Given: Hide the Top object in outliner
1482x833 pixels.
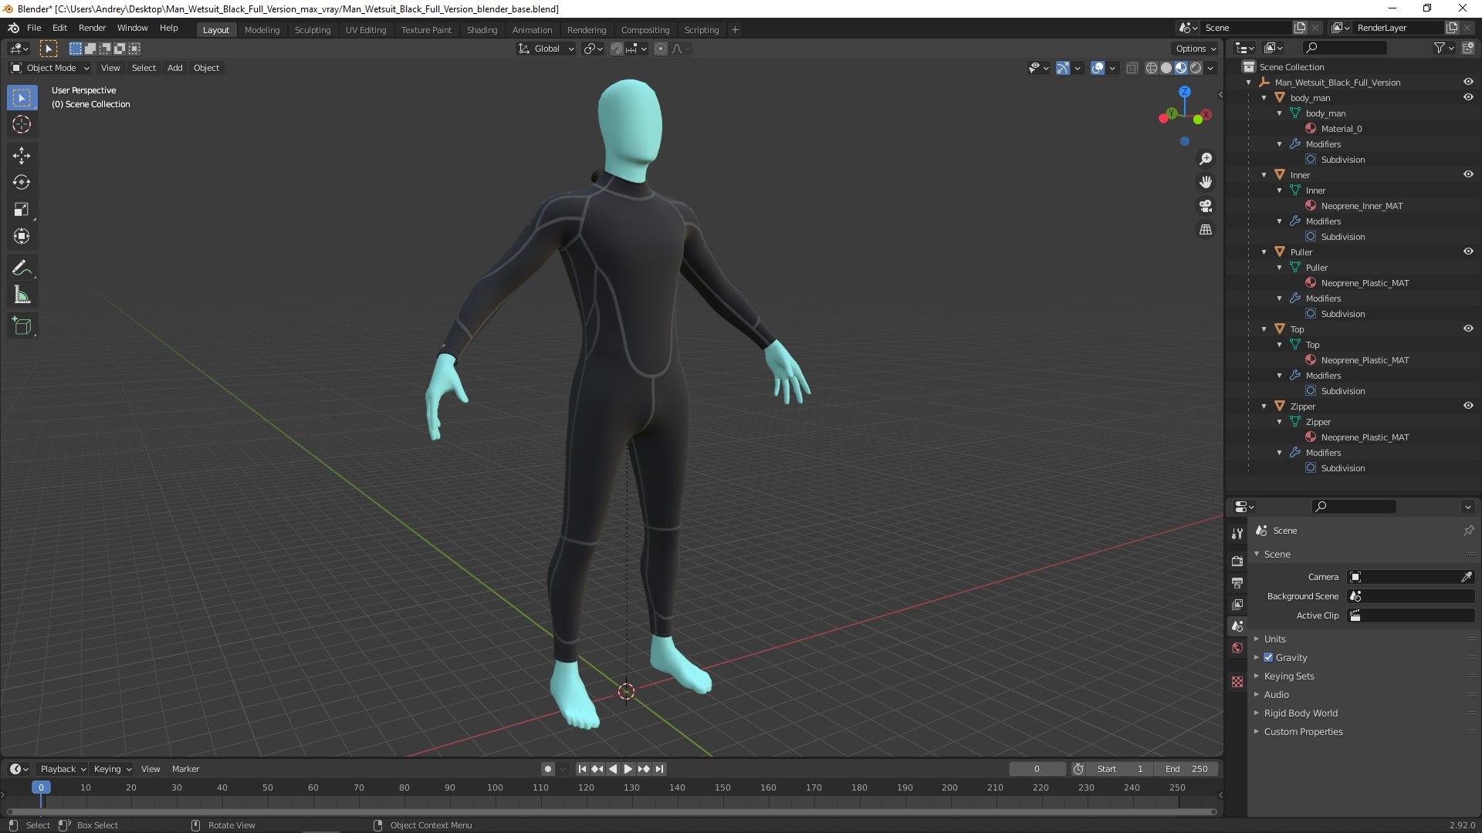Looking at the screenshot, I should [1468, 329].
